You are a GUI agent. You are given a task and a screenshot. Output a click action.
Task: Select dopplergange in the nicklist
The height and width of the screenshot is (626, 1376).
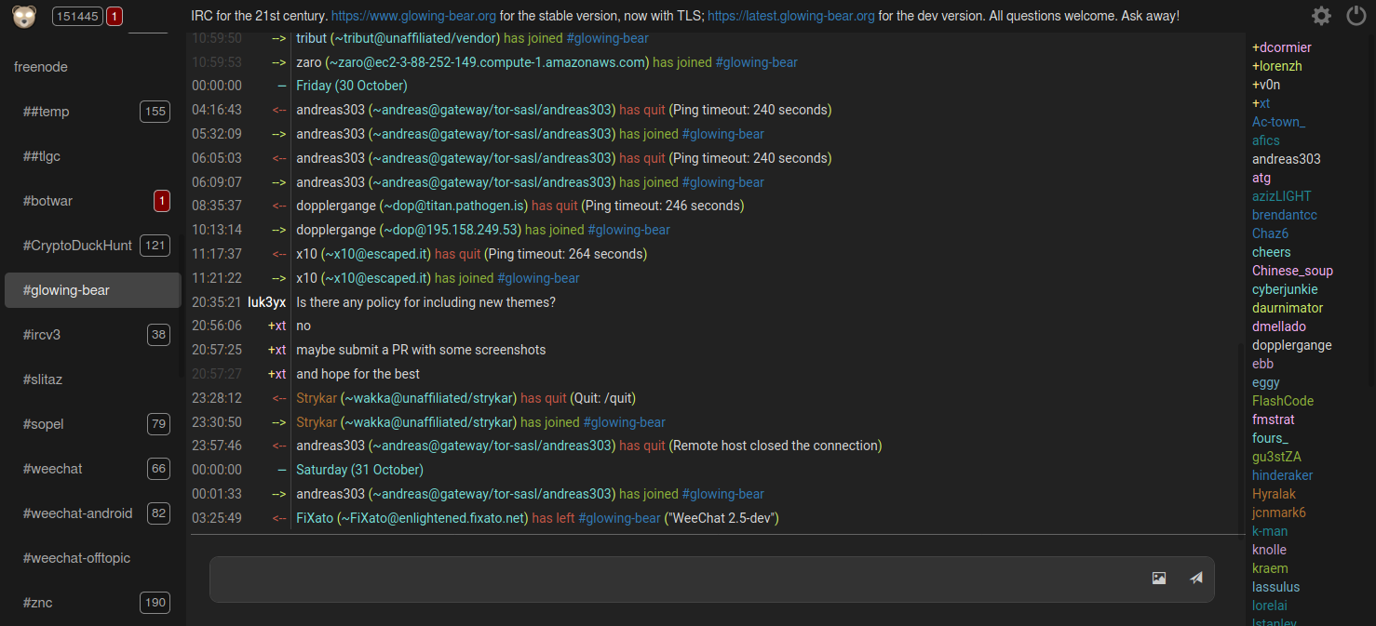click(x=1292, y=345)
